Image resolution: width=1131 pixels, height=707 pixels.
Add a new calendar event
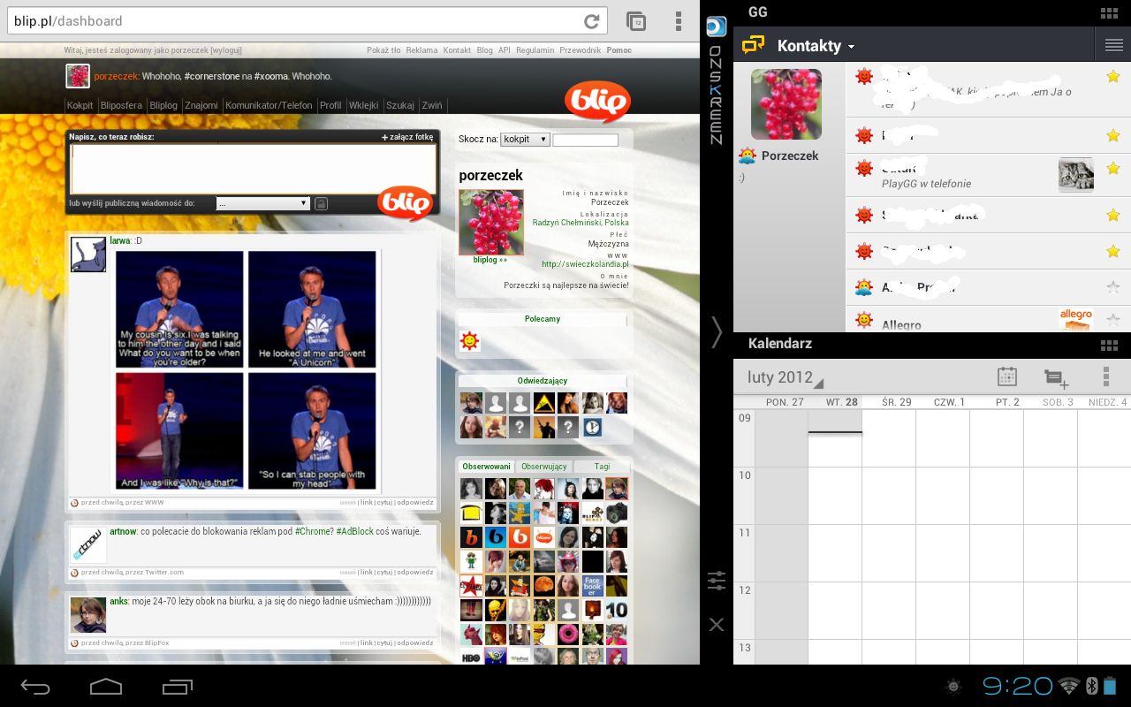(1056, 378)
